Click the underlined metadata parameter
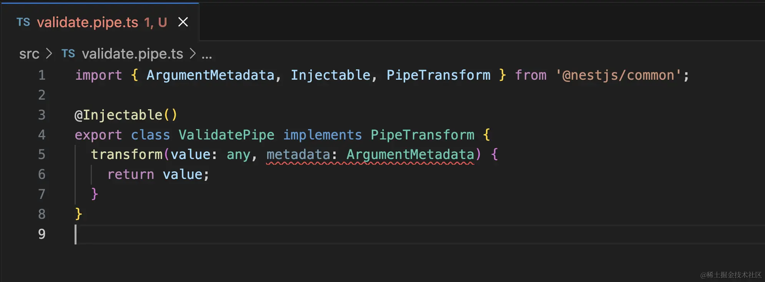Viewport: 765px width, 282px height. click(x=298, y=154)
